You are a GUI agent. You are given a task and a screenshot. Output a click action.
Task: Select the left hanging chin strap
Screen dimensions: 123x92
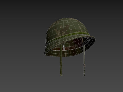61,60
